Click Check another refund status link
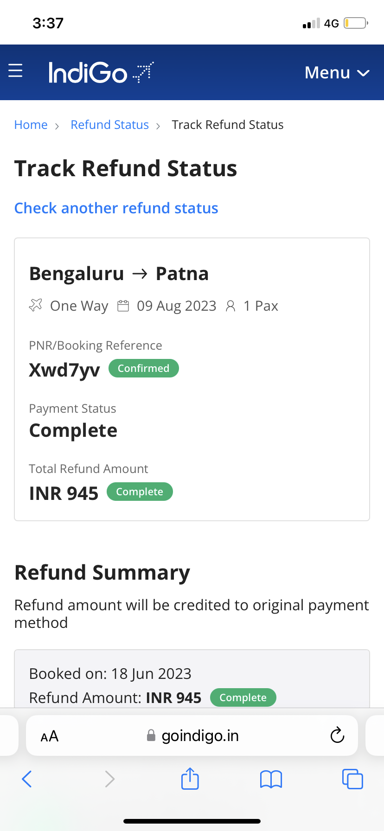This screenshot has height=831, width=384. [x=116, y=208]
